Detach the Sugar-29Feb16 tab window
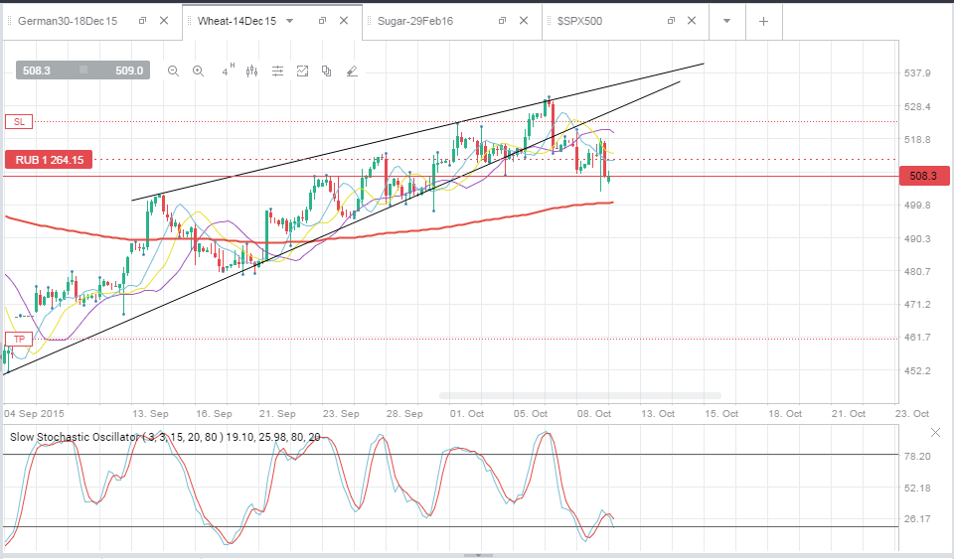This screenshot has height=559, width=954. click(x=502, y=21)
